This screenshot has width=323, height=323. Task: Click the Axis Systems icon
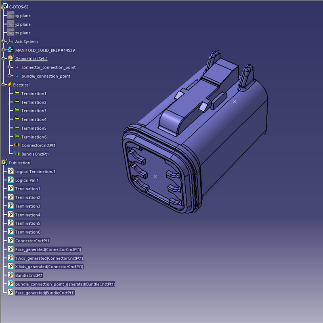coord(10,41)
